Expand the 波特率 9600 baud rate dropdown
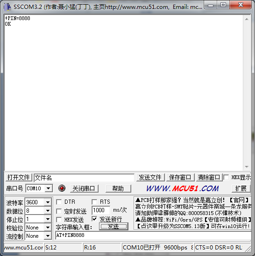The image size is (255, 256). [x=48, y=202]
